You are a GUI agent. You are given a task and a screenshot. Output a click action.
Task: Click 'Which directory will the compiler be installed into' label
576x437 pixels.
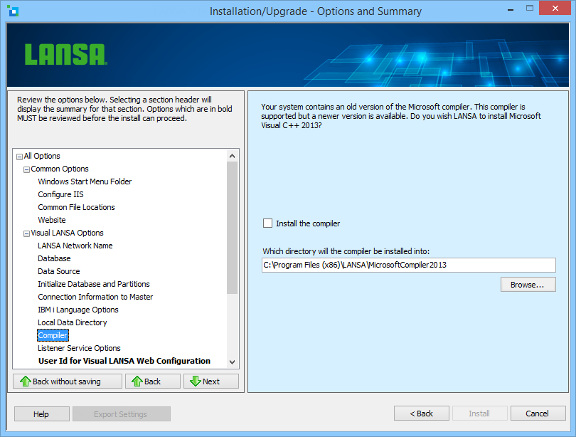point(346,251)
